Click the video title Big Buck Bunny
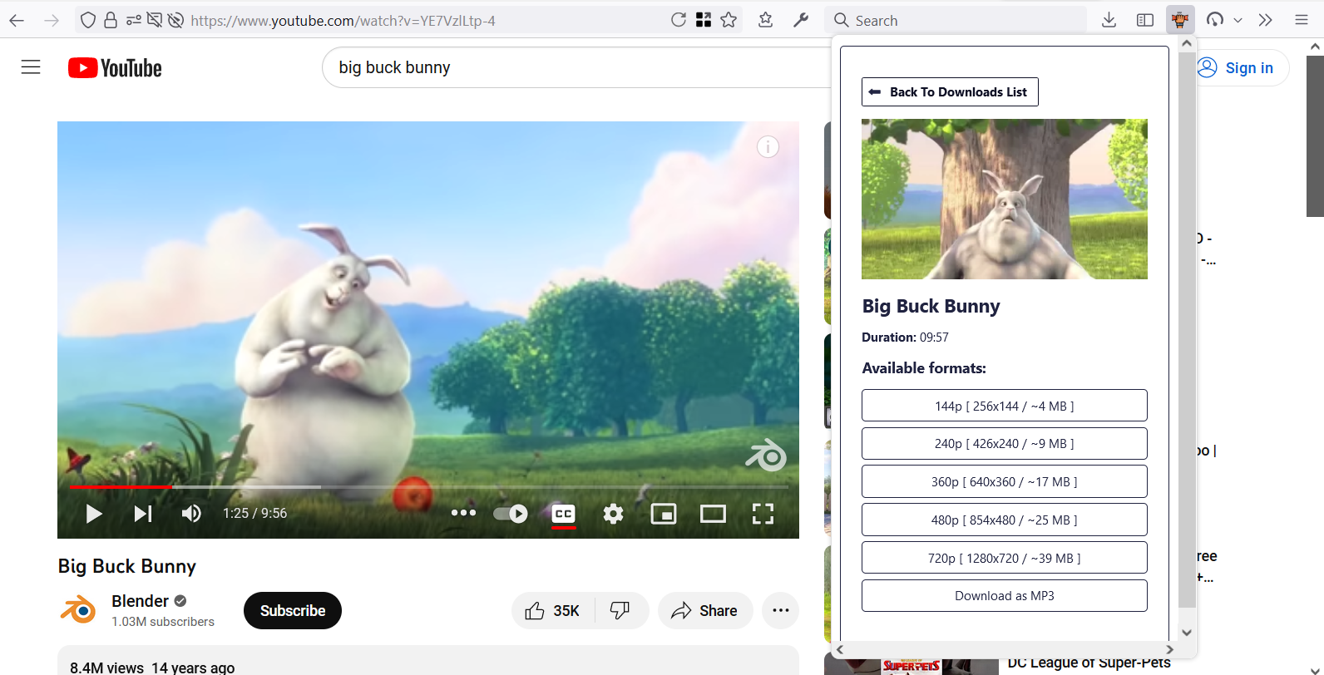Image resolution: width=1324 pixels, height=675 pixels. coord(127,566)
